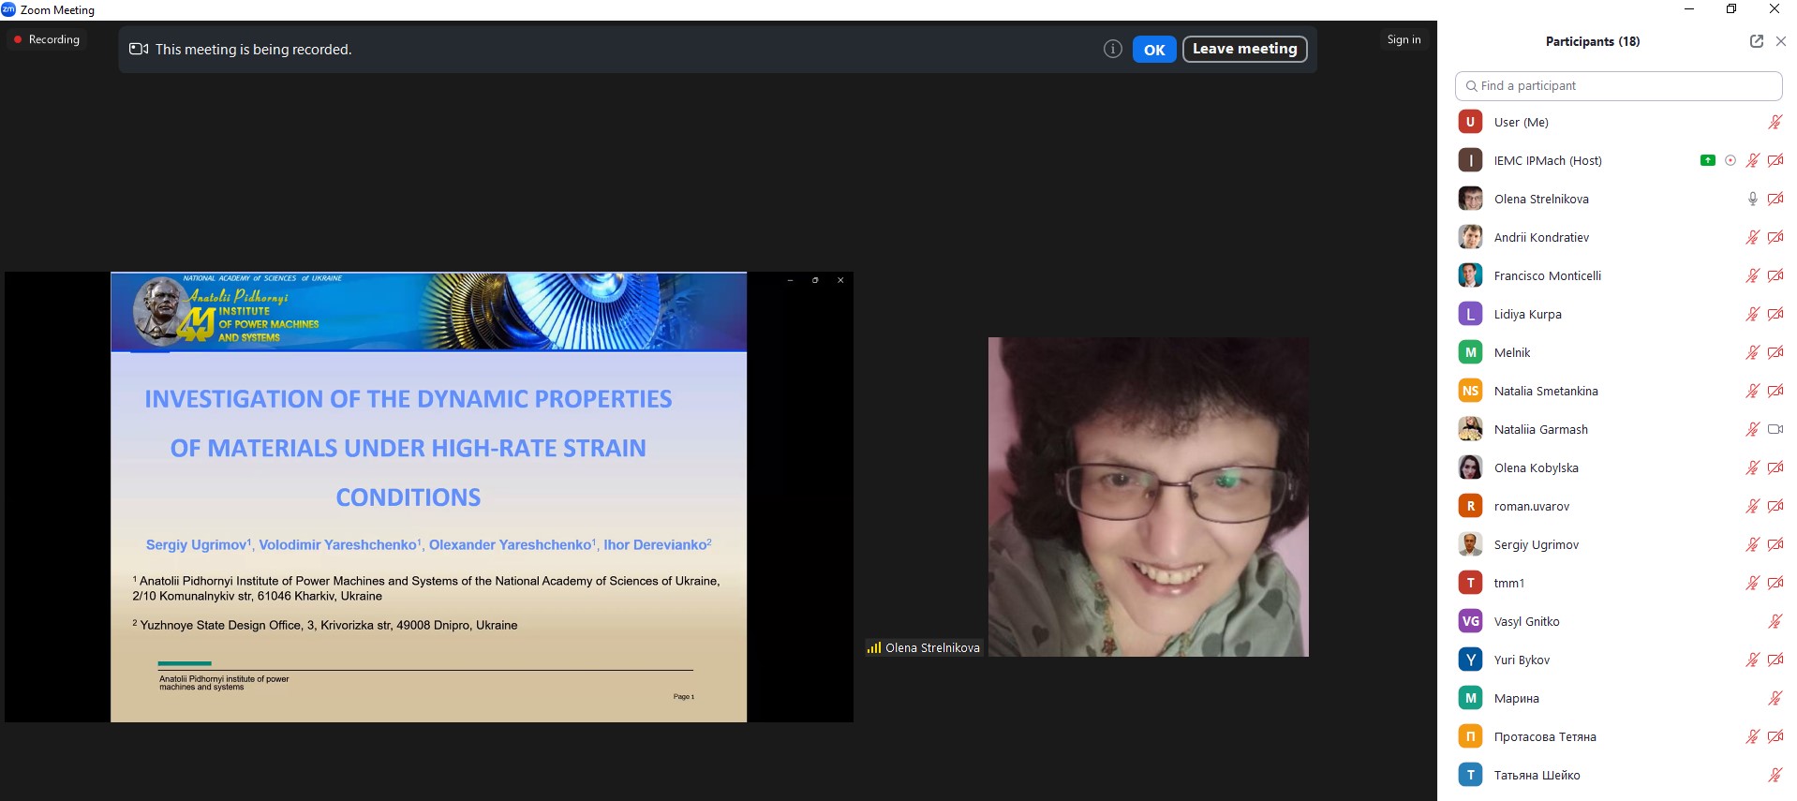1797x801 pixels.
Task: Click the green screen-share icon beside IEMC IPMach
Action: click(x=1707, y=160)
